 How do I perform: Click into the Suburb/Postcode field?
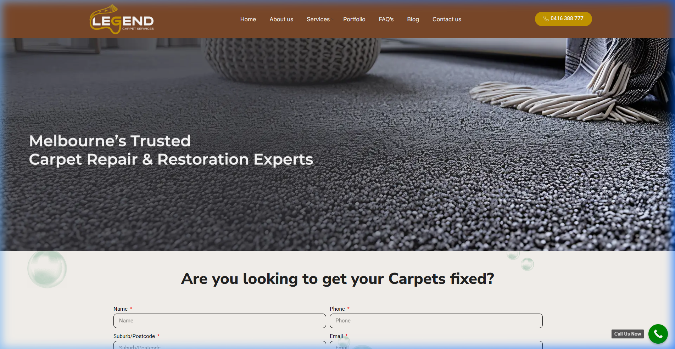click(x=219, y=345)
